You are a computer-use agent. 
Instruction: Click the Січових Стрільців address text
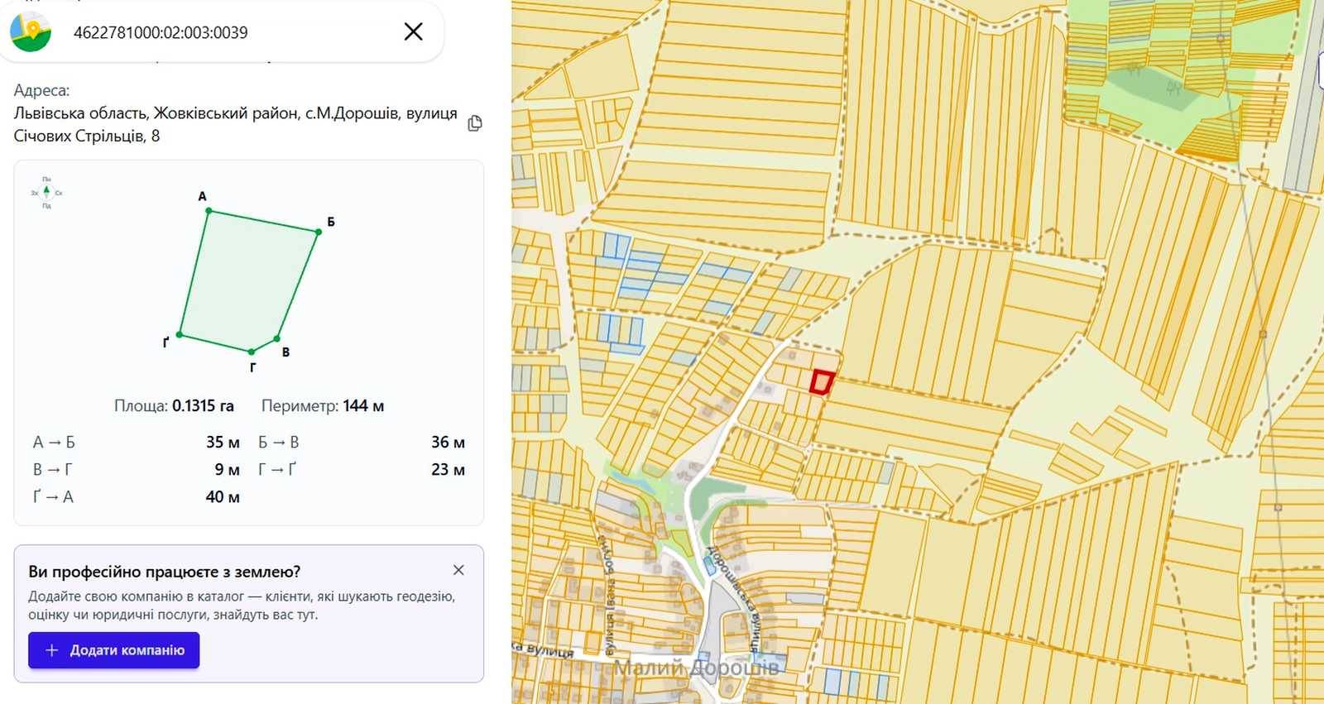tap(86, 136)
